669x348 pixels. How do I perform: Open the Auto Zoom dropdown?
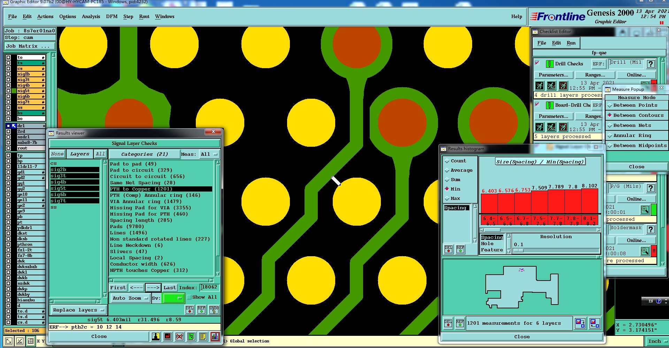130,298
